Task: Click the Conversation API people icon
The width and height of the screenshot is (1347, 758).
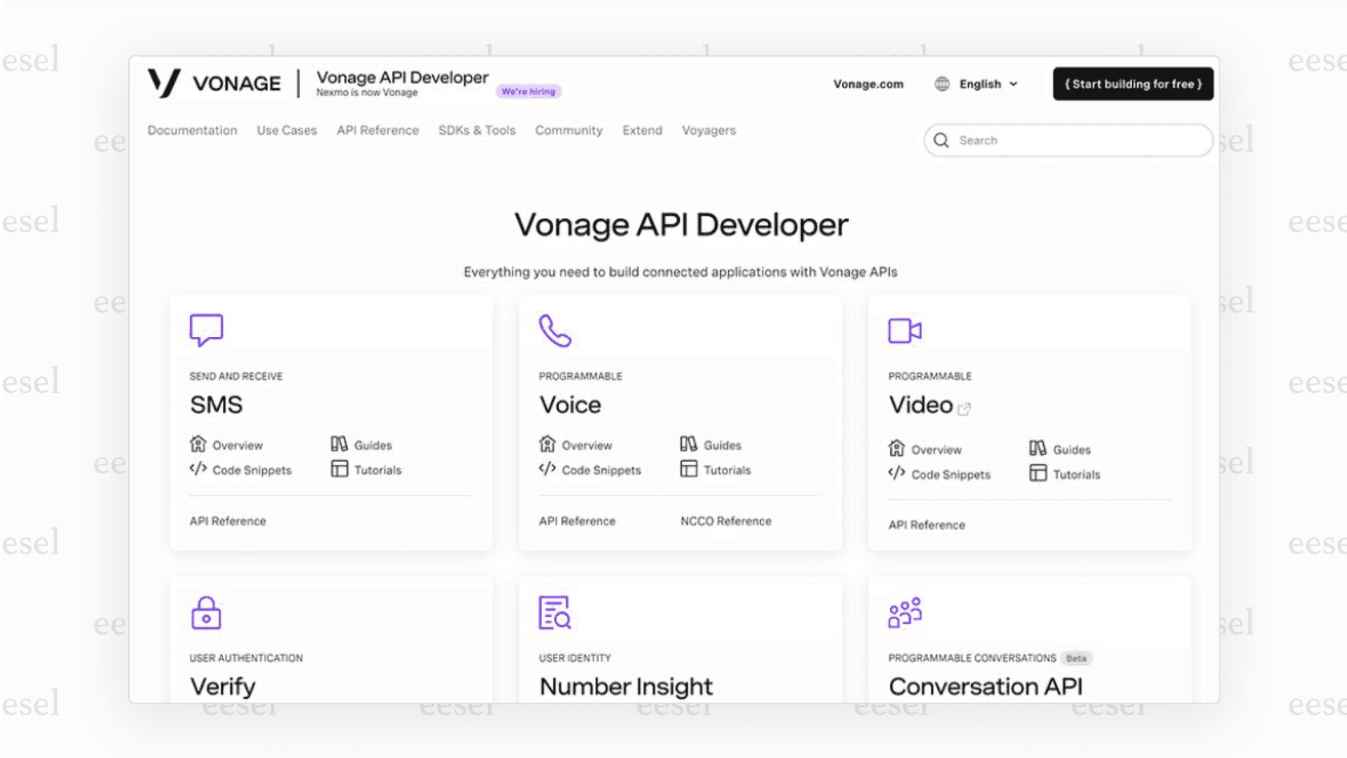Action: click(904, 612)
